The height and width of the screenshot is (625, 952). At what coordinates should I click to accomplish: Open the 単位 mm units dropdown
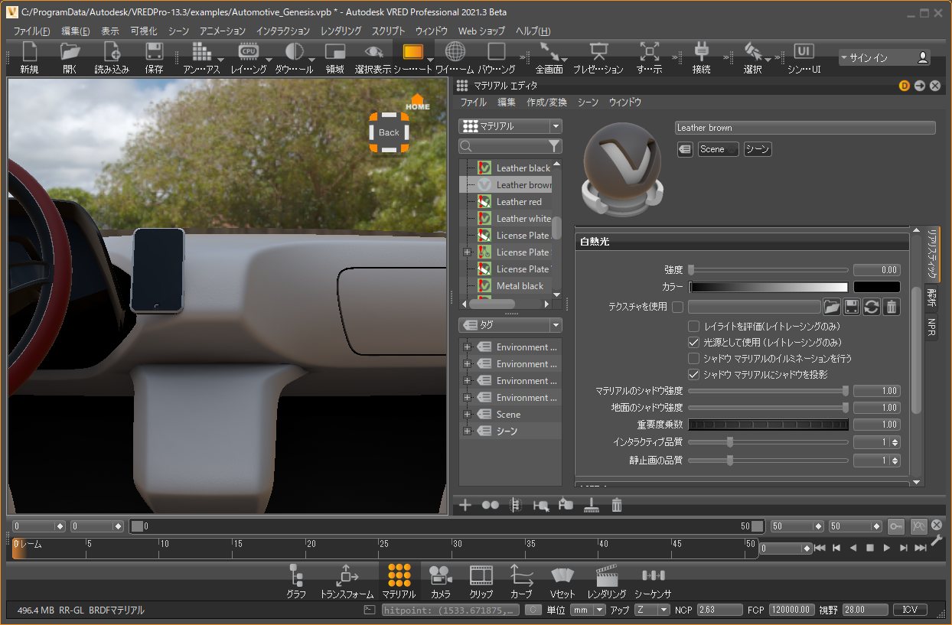pos(588,610)
